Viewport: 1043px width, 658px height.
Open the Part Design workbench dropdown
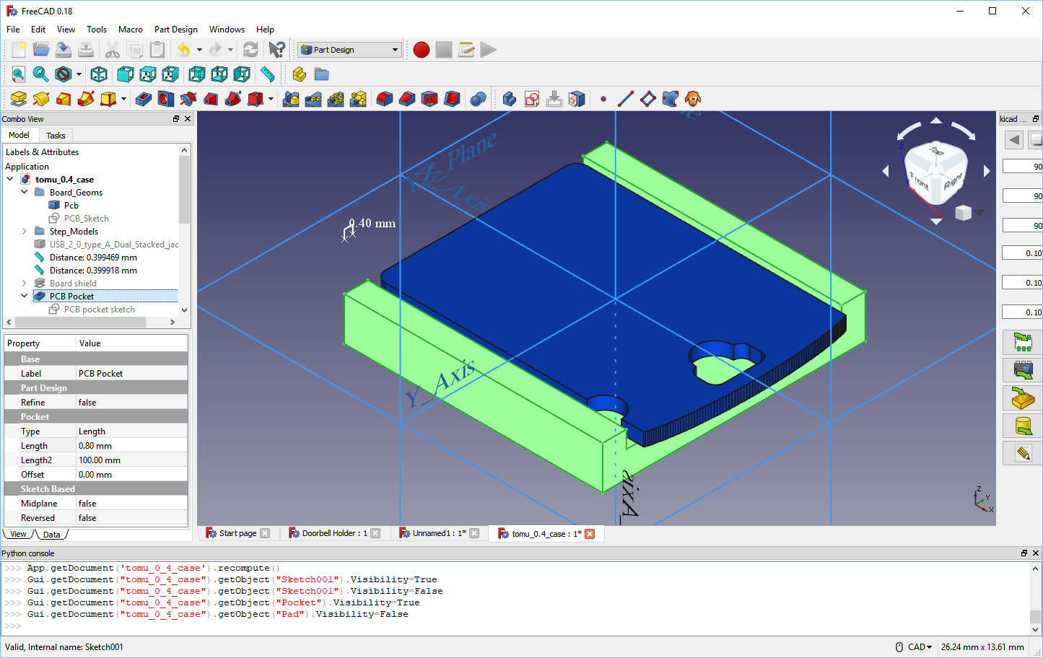(x=349, y=50)
